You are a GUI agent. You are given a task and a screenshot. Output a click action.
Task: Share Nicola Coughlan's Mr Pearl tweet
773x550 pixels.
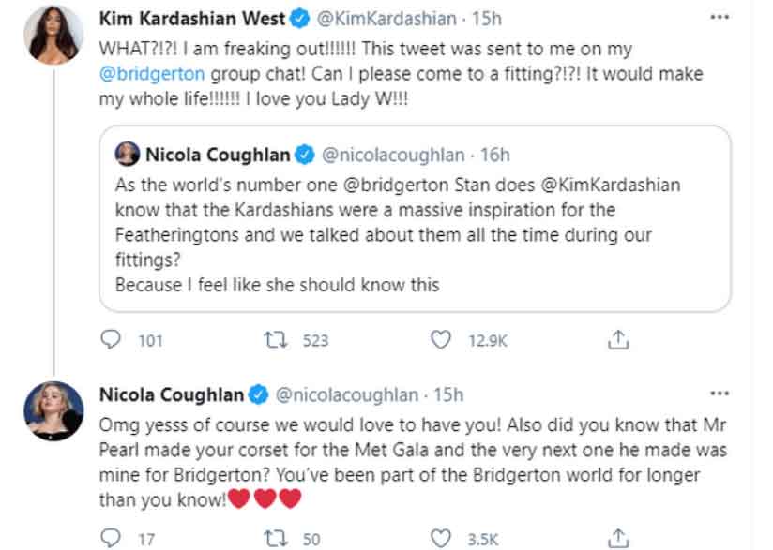[x=618, y=538]
